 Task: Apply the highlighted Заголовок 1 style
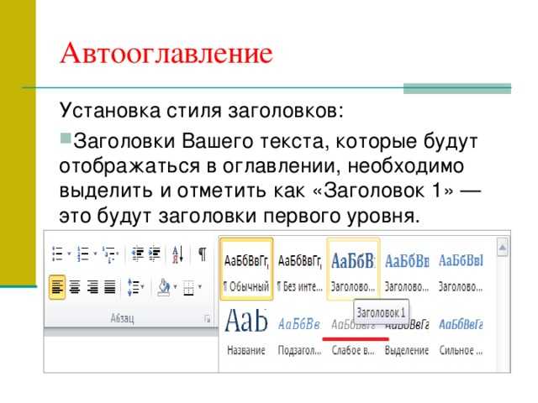click(353, 269)
